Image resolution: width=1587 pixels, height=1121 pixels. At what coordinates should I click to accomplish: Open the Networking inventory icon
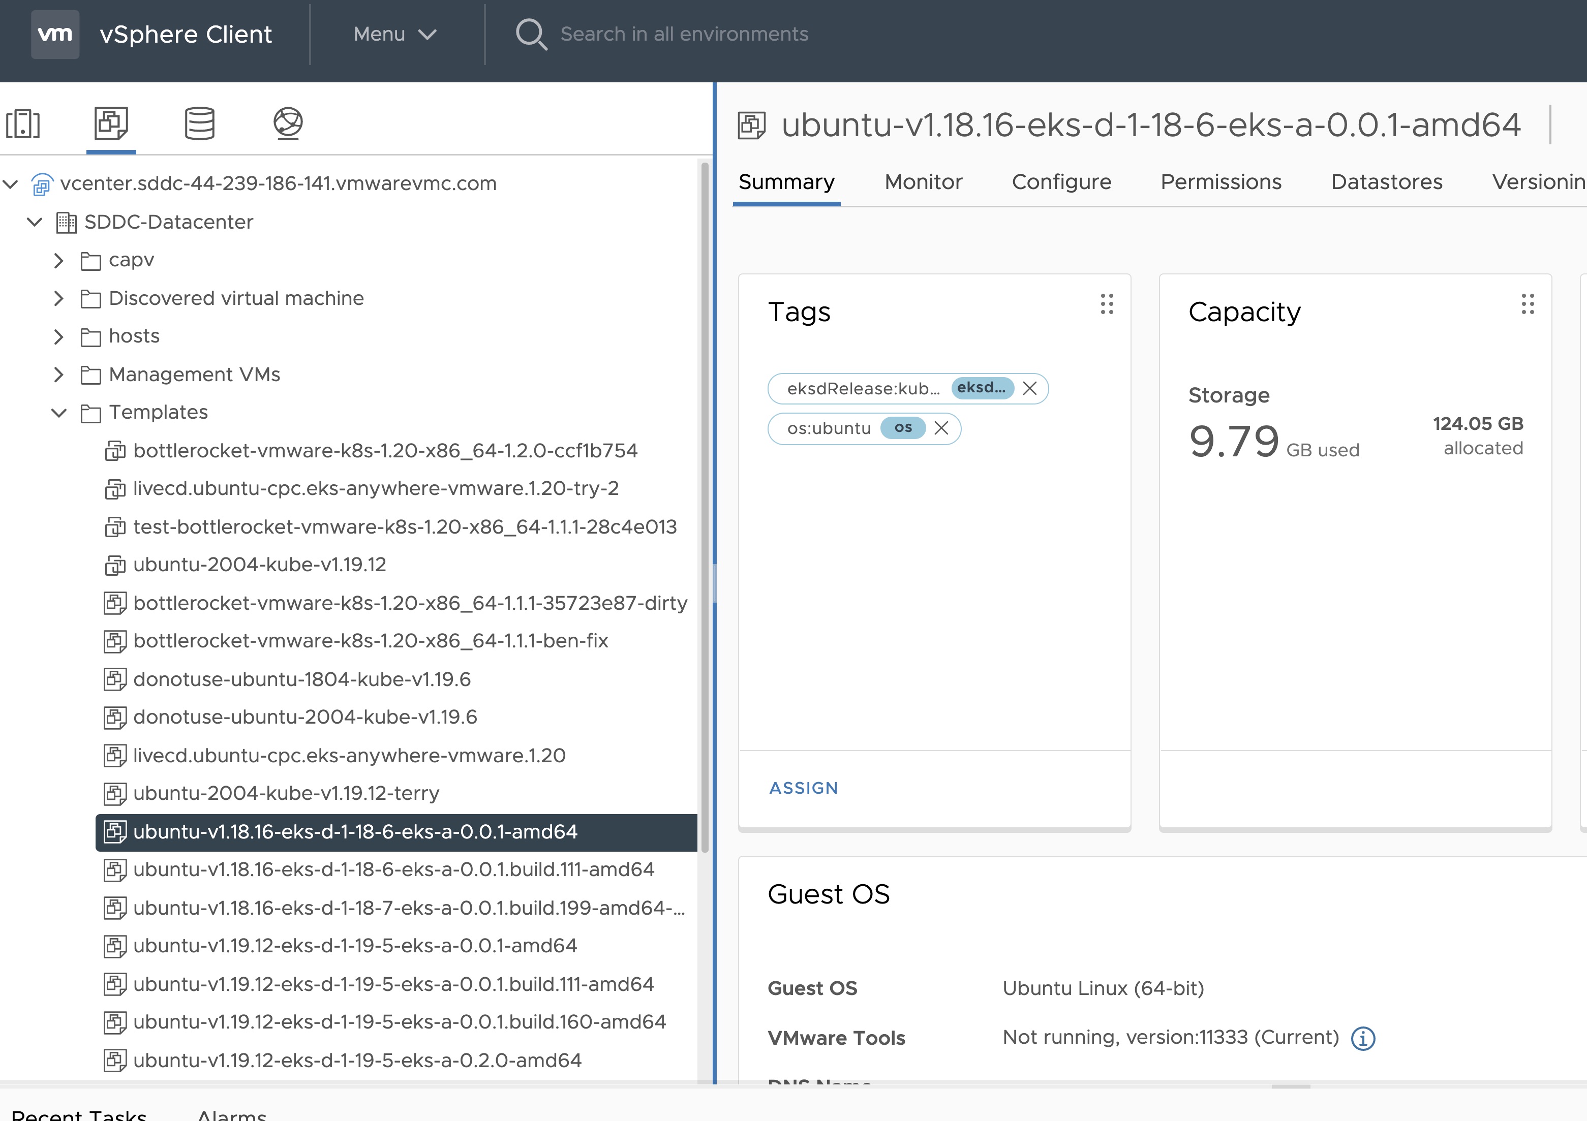288,123
